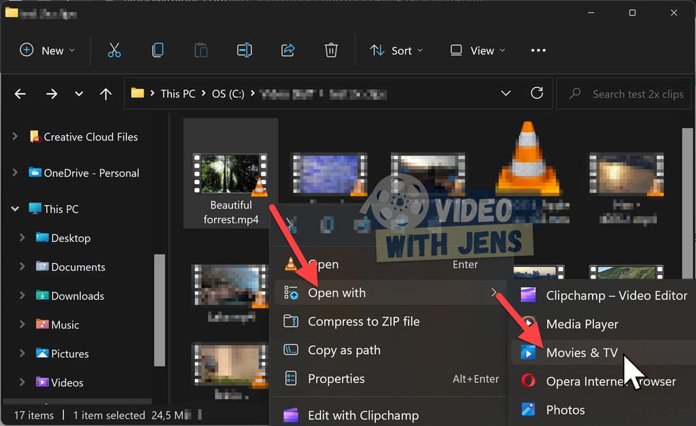This screenshot has height=426, width=696.
Task: Click the Delete trash icon in toolbar
Action: (x=331, y=50)
